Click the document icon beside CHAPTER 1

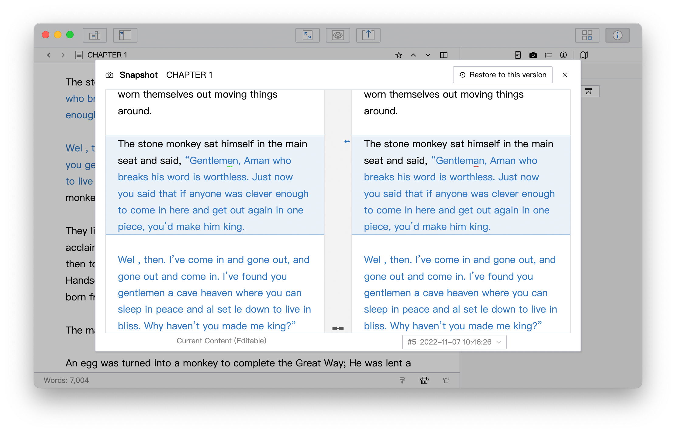coord(79,55)
